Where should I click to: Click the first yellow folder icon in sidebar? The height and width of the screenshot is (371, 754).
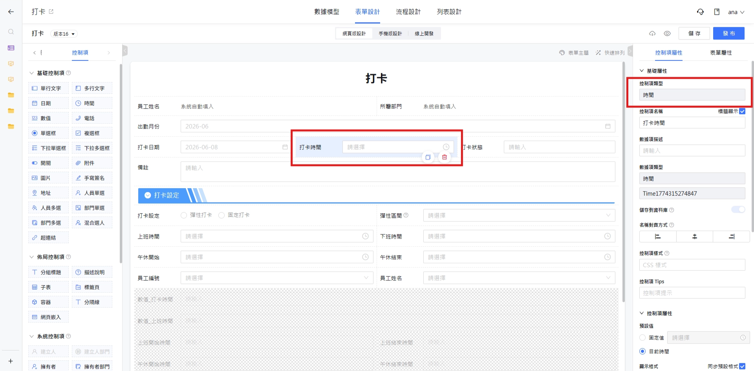(x=11, y=95)
